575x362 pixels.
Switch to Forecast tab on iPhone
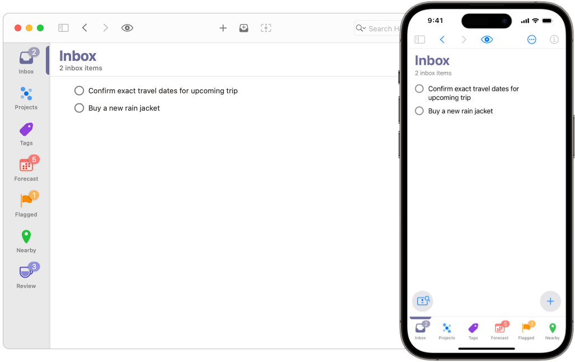coord(500,331)
